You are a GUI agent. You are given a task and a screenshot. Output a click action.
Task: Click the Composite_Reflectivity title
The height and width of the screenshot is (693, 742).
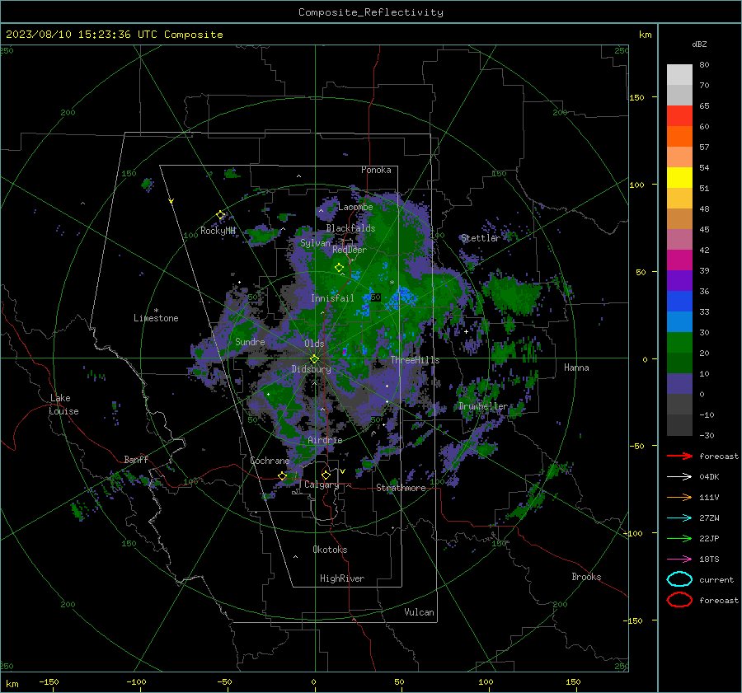(371, 12)
